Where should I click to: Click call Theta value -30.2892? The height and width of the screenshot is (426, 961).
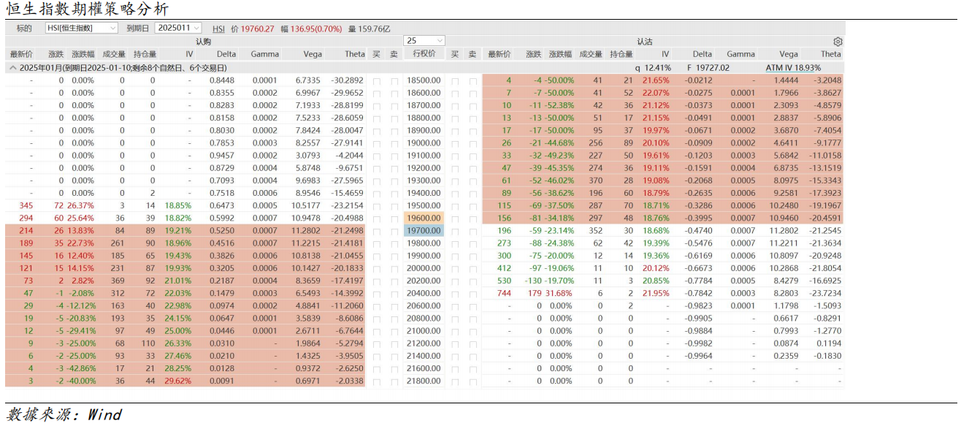[x=346, y=80]
